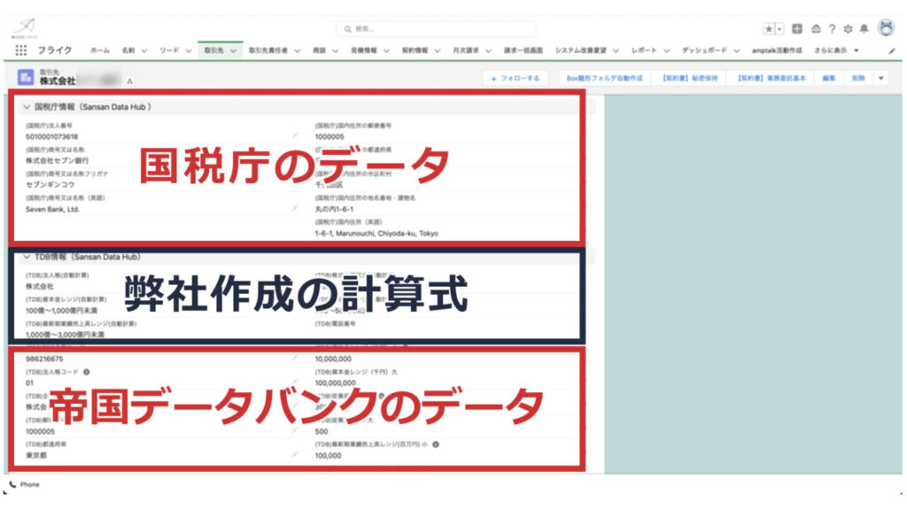Open the question mark help icon

point(832,29)
